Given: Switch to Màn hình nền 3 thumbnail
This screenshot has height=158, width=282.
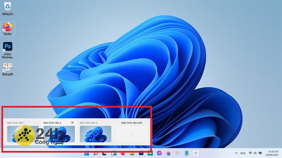Looking at the screenshot, I should click(x=95, y=134).
